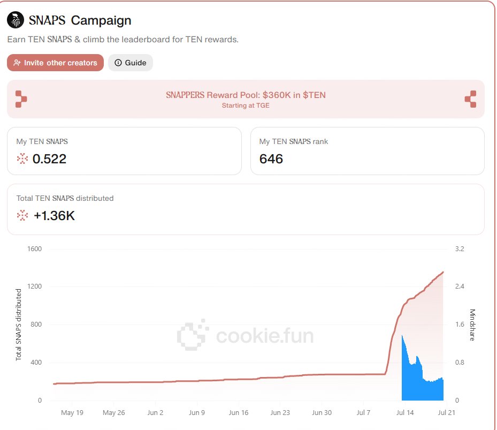497x430 pixels.
Task: Click the May 26 x-axis label
Action: (x=113, y=412)
